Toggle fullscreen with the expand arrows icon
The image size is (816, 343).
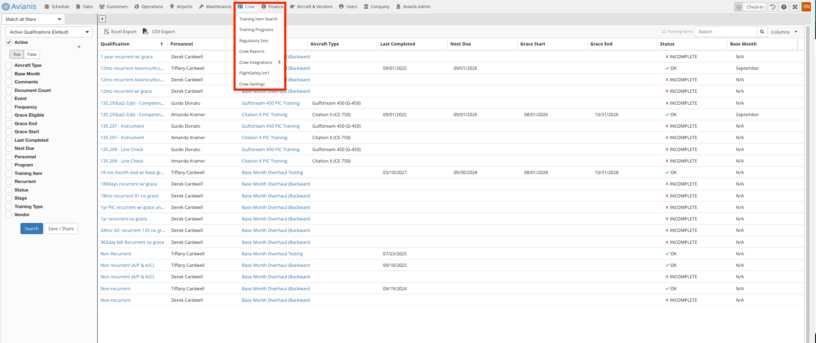click(795, 7)
